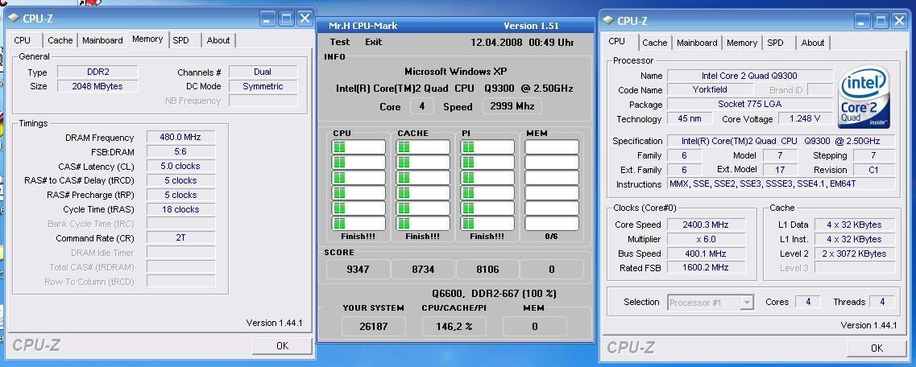Click the first CPU progress bar
916x367 pixels.
[359, 147]
